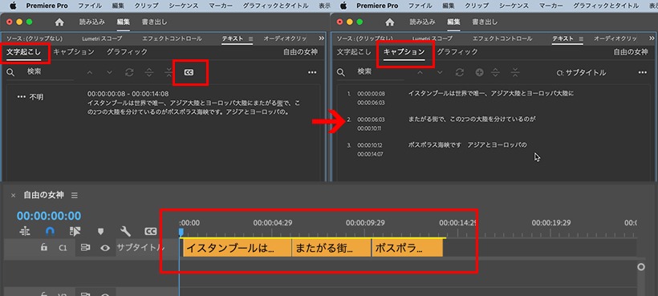Click the create captions CC icon in transcript window

189,72
